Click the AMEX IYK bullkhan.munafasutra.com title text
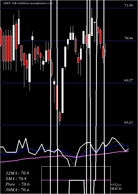138x194 pixels. [28, 3]
